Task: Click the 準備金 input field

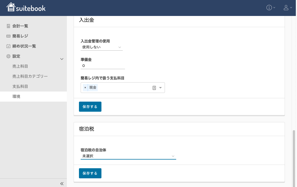Action: 103,66
